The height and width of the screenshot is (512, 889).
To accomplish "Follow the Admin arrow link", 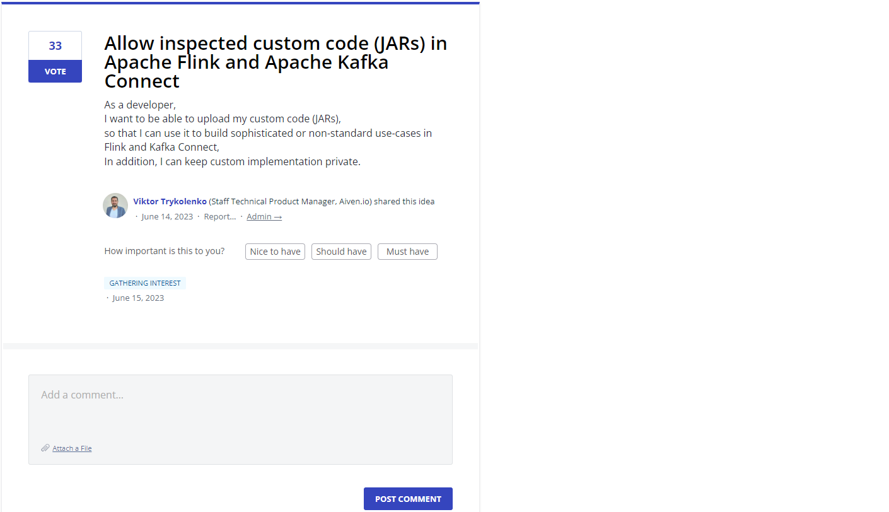I will [x=264, y=217].
